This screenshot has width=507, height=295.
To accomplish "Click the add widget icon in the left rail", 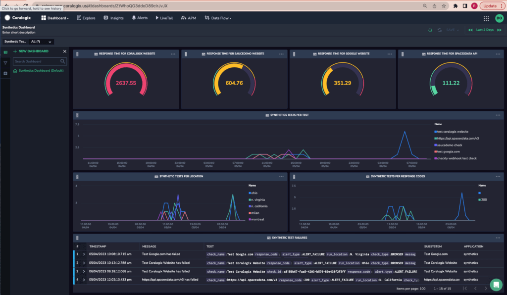I will 5,73.
